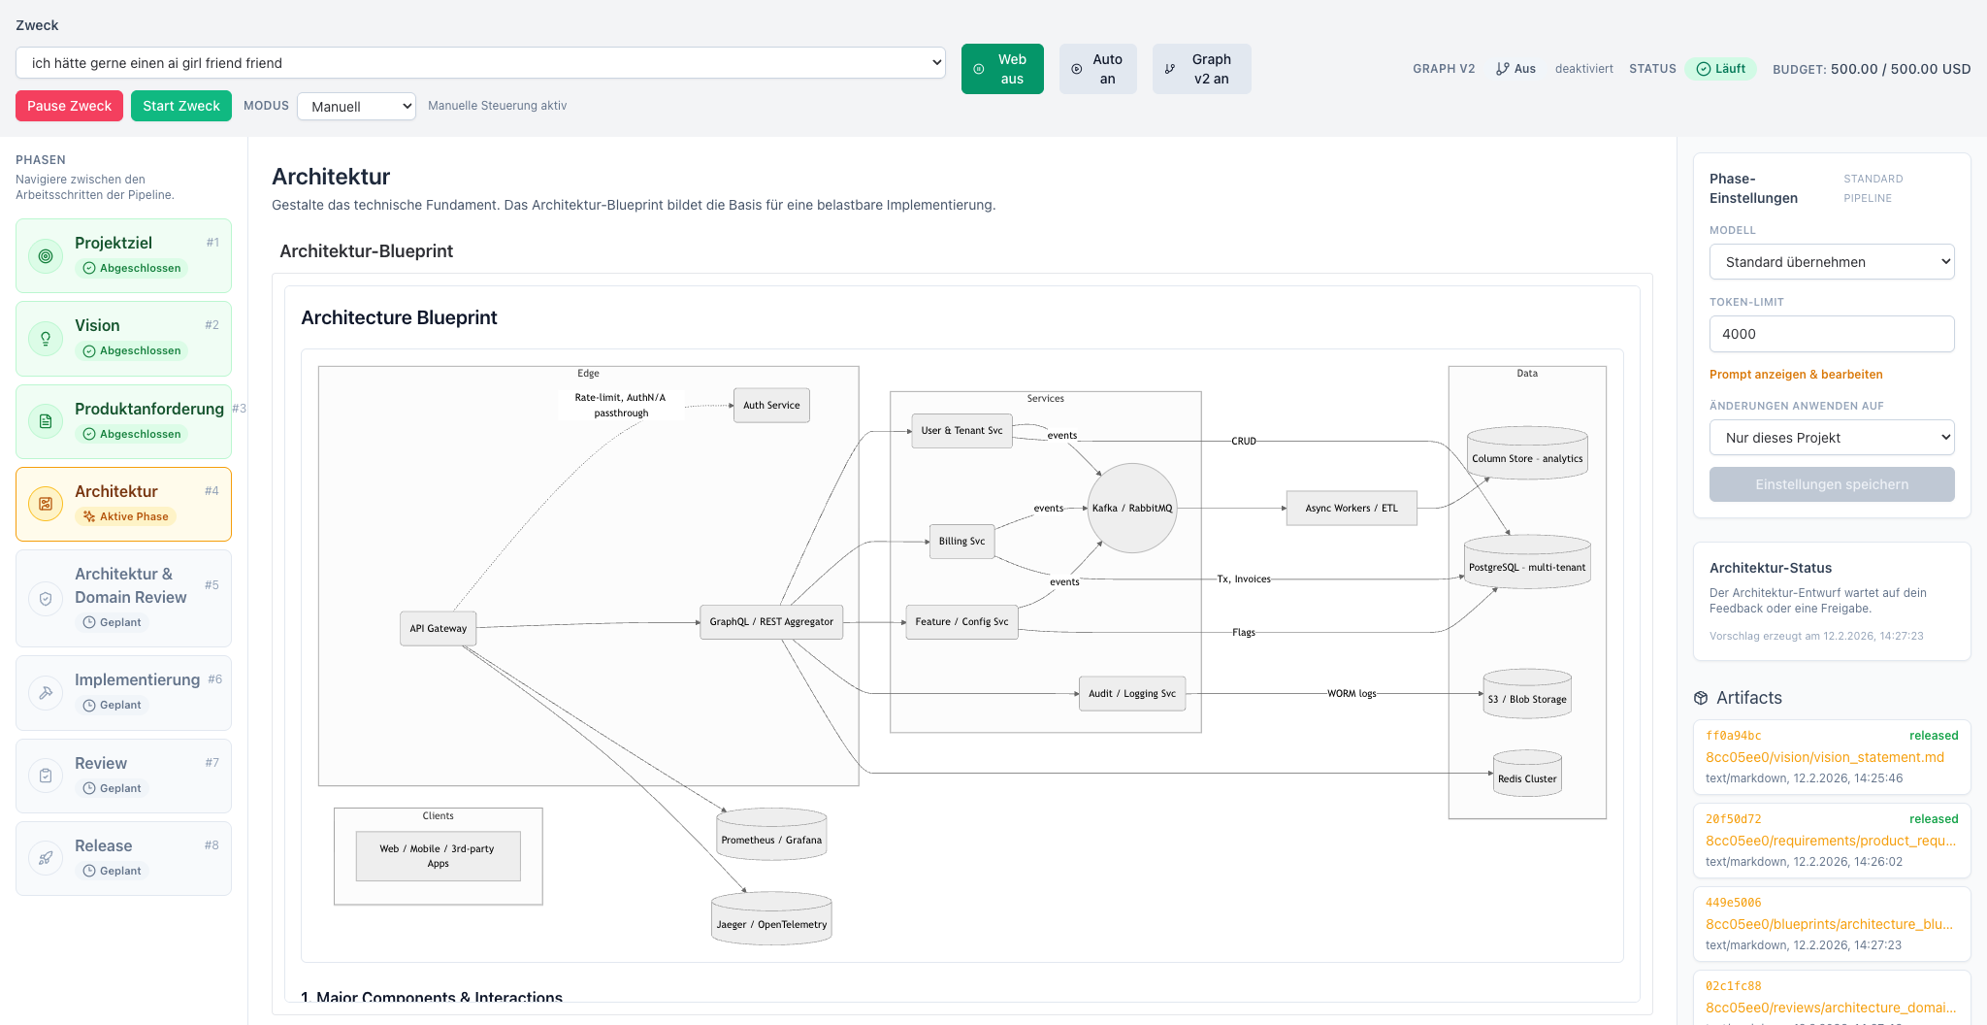Click the 20f50d72 artifact hash
The width and height of the screenshot is (1987, 1025).
tap(1733, 819)
